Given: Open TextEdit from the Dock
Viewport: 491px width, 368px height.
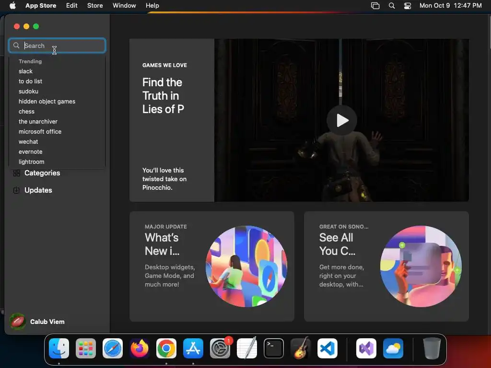Looking at the screenshot, I should [247, 348].
